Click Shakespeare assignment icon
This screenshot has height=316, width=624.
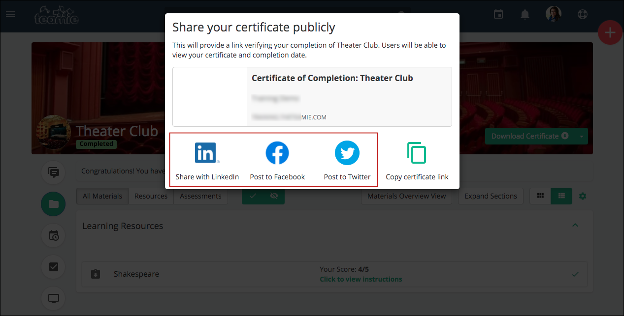click(x=96, y=274)
